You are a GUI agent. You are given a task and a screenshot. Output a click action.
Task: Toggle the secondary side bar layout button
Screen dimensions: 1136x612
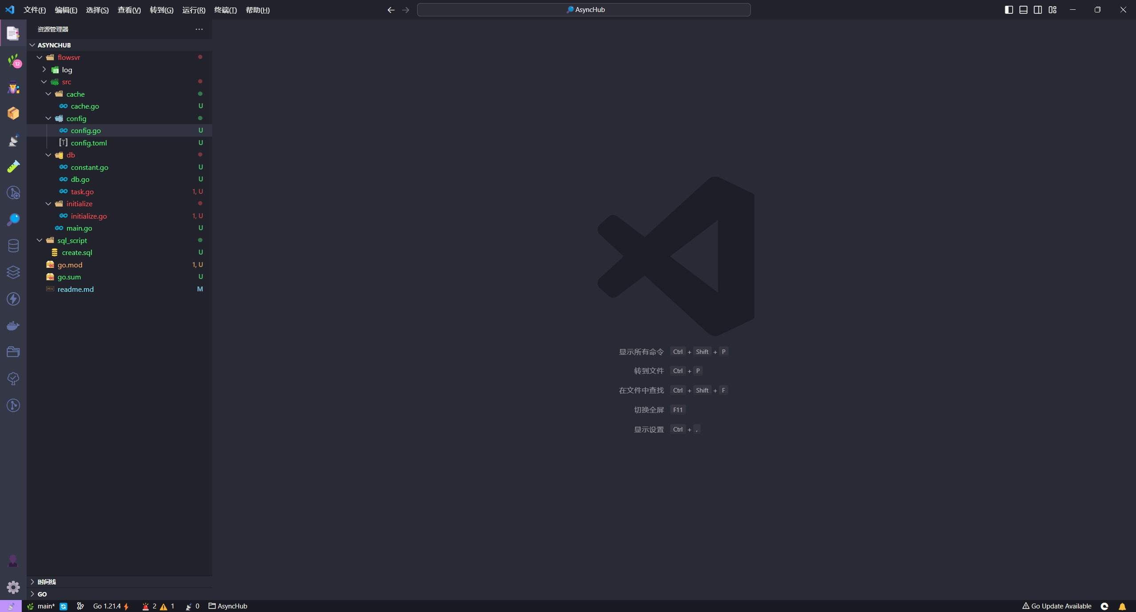coord(1038,10)
